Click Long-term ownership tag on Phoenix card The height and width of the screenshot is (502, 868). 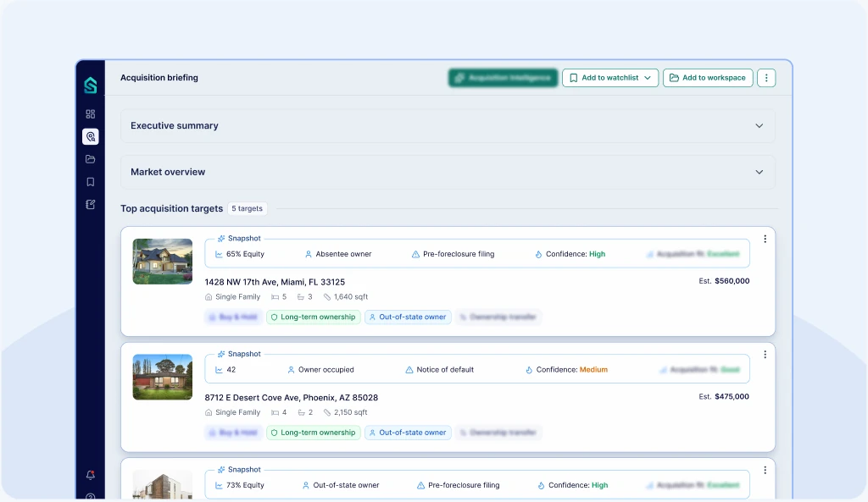(x=314, y=433)
